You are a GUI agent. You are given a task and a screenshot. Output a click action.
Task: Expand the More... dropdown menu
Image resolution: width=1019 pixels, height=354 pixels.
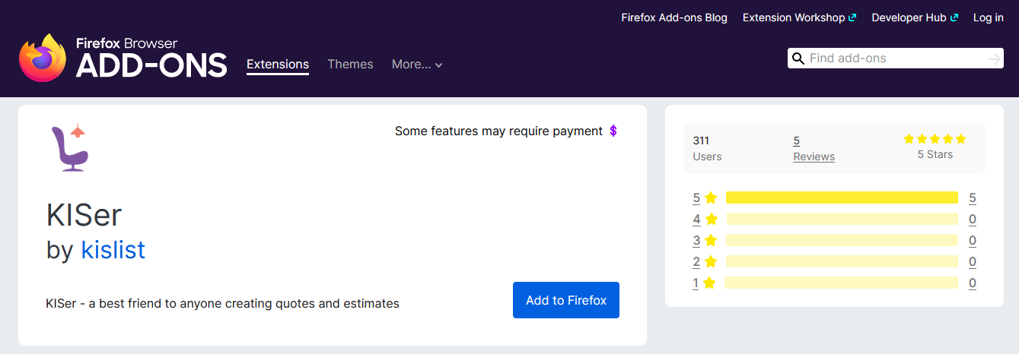(417, 65)
